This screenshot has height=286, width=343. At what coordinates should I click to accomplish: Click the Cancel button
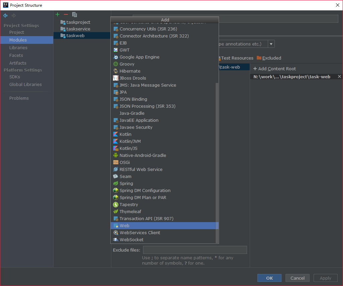(297, 278)
